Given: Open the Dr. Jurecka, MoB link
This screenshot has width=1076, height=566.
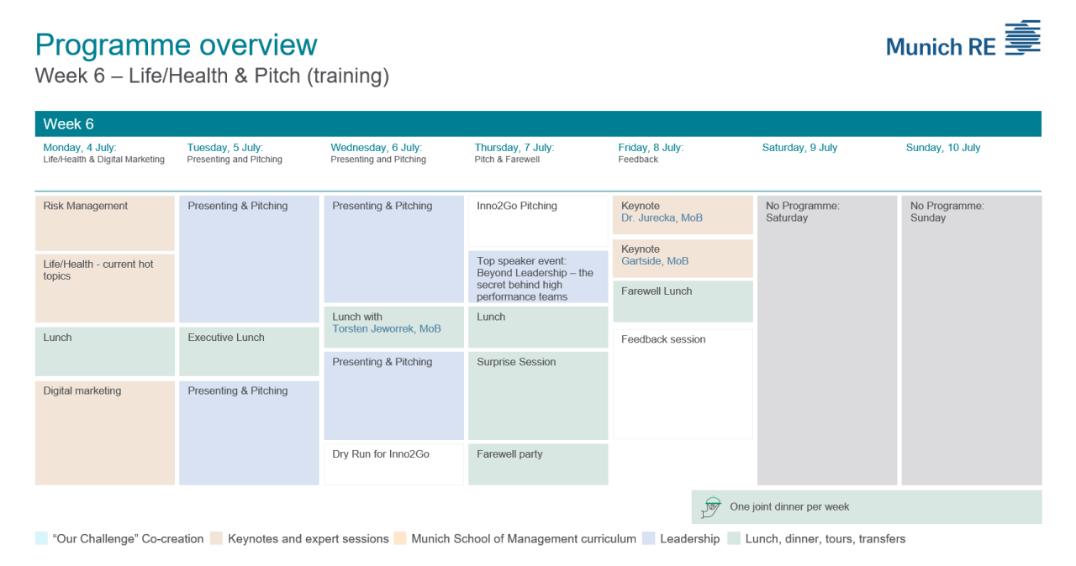Looking at the screenshot, I should 662,218.
